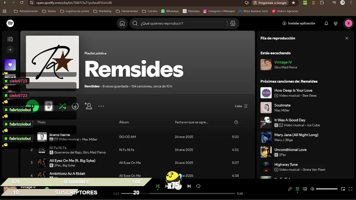Open the WhatsApp bookmark

click(170, 11)
